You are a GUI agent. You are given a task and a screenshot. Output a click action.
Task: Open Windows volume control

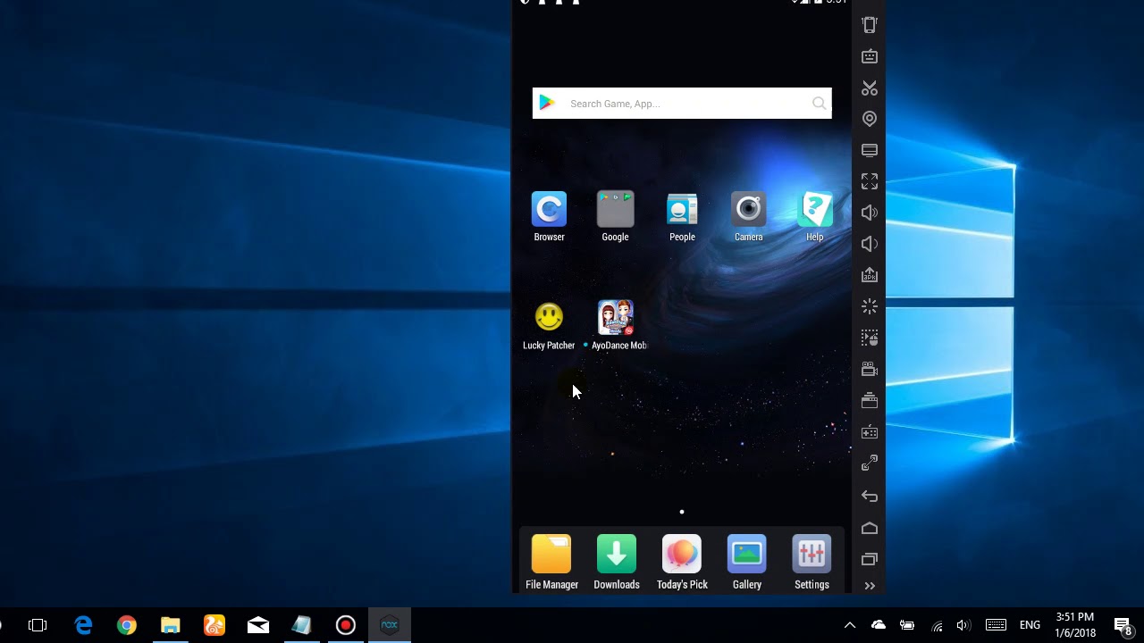pos(963,625)
